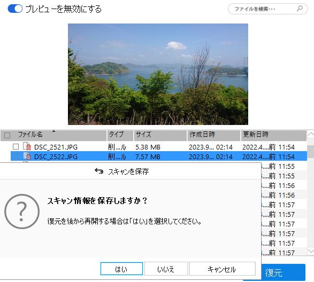The width and height of the screenshot is (314, 282).
Task: Click the deleted-file icon of DSC_2522.JPG
Action: (27, 156)
